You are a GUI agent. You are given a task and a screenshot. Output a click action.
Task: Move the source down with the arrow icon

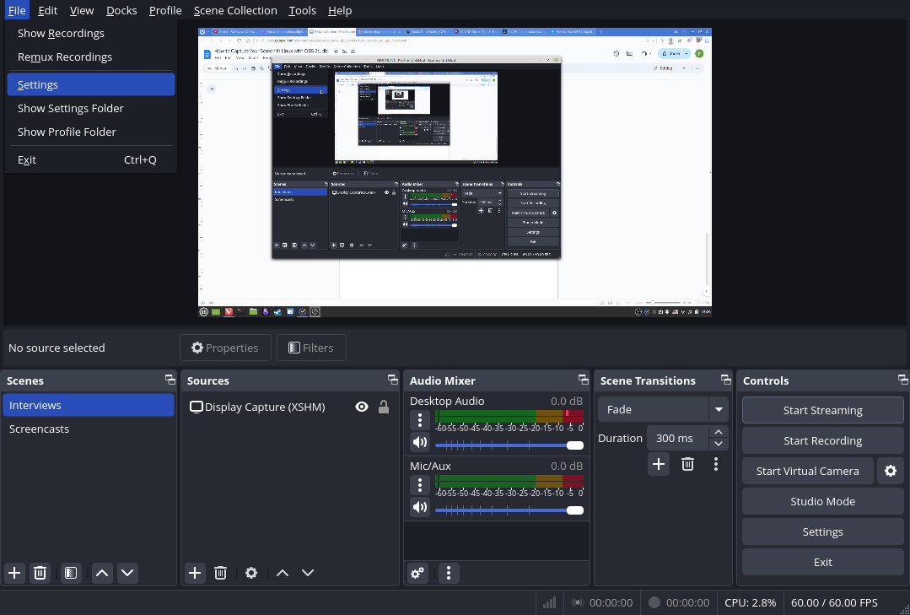(308, 573)
